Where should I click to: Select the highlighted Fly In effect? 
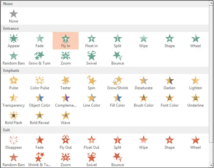(66, 41)
